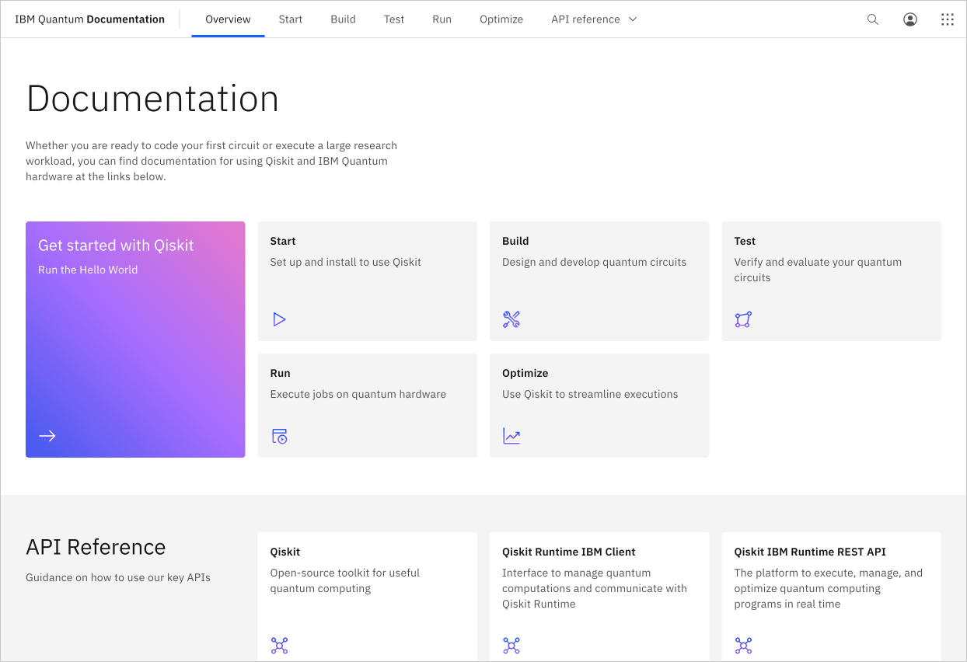Open the Get started with Qiskit heading
967x662 pixels.
[116, 246]
